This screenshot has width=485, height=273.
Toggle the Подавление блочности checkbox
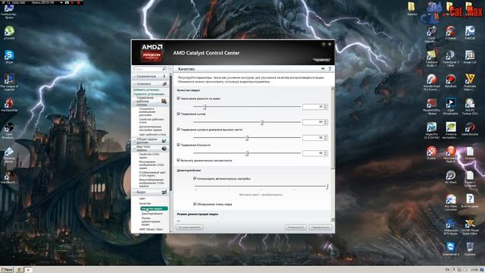(x=179, y=145)
